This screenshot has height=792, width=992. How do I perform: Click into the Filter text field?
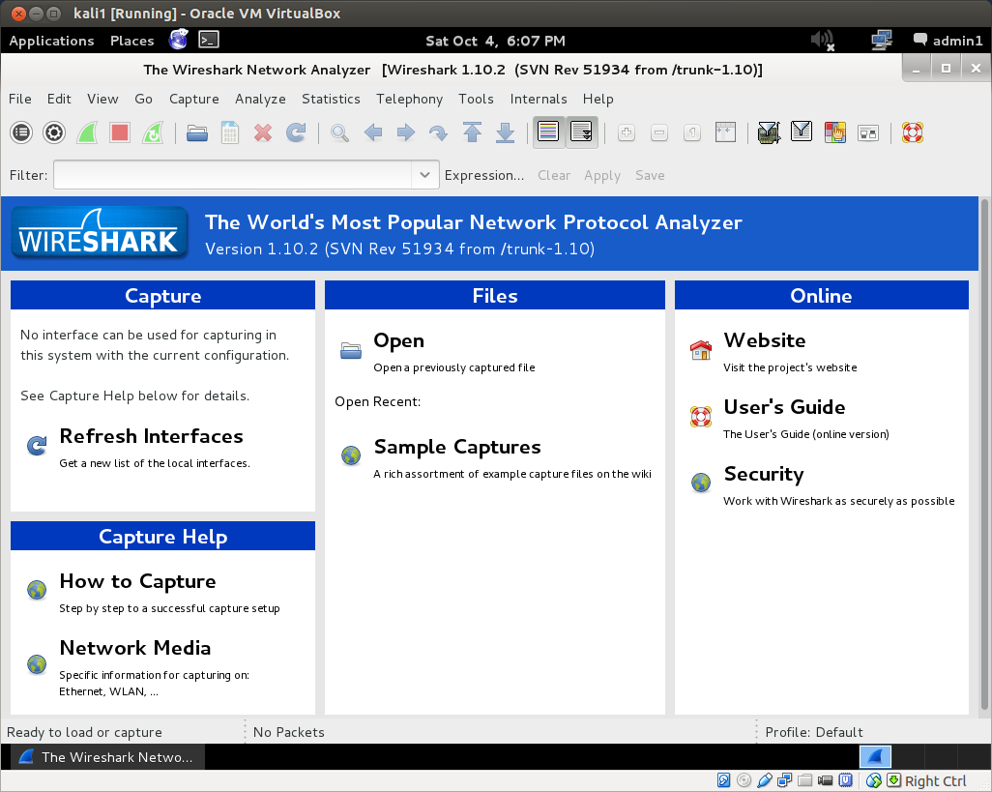click(x=233, y=175)
